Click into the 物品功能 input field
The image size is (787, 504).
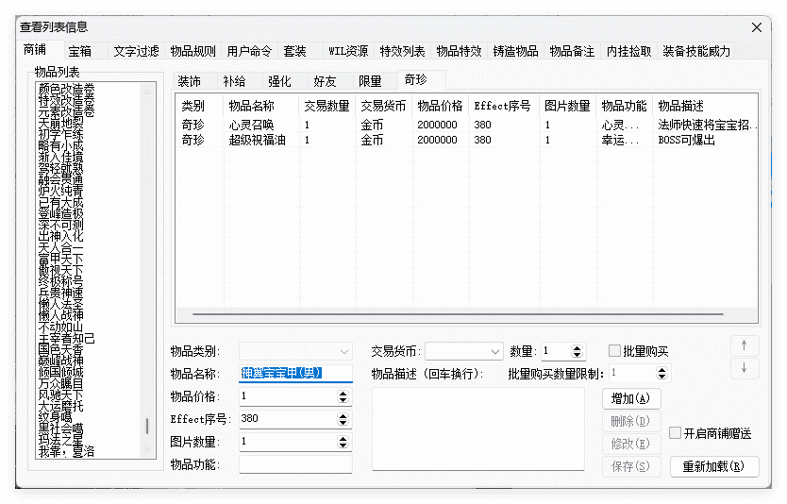(295, 464)
